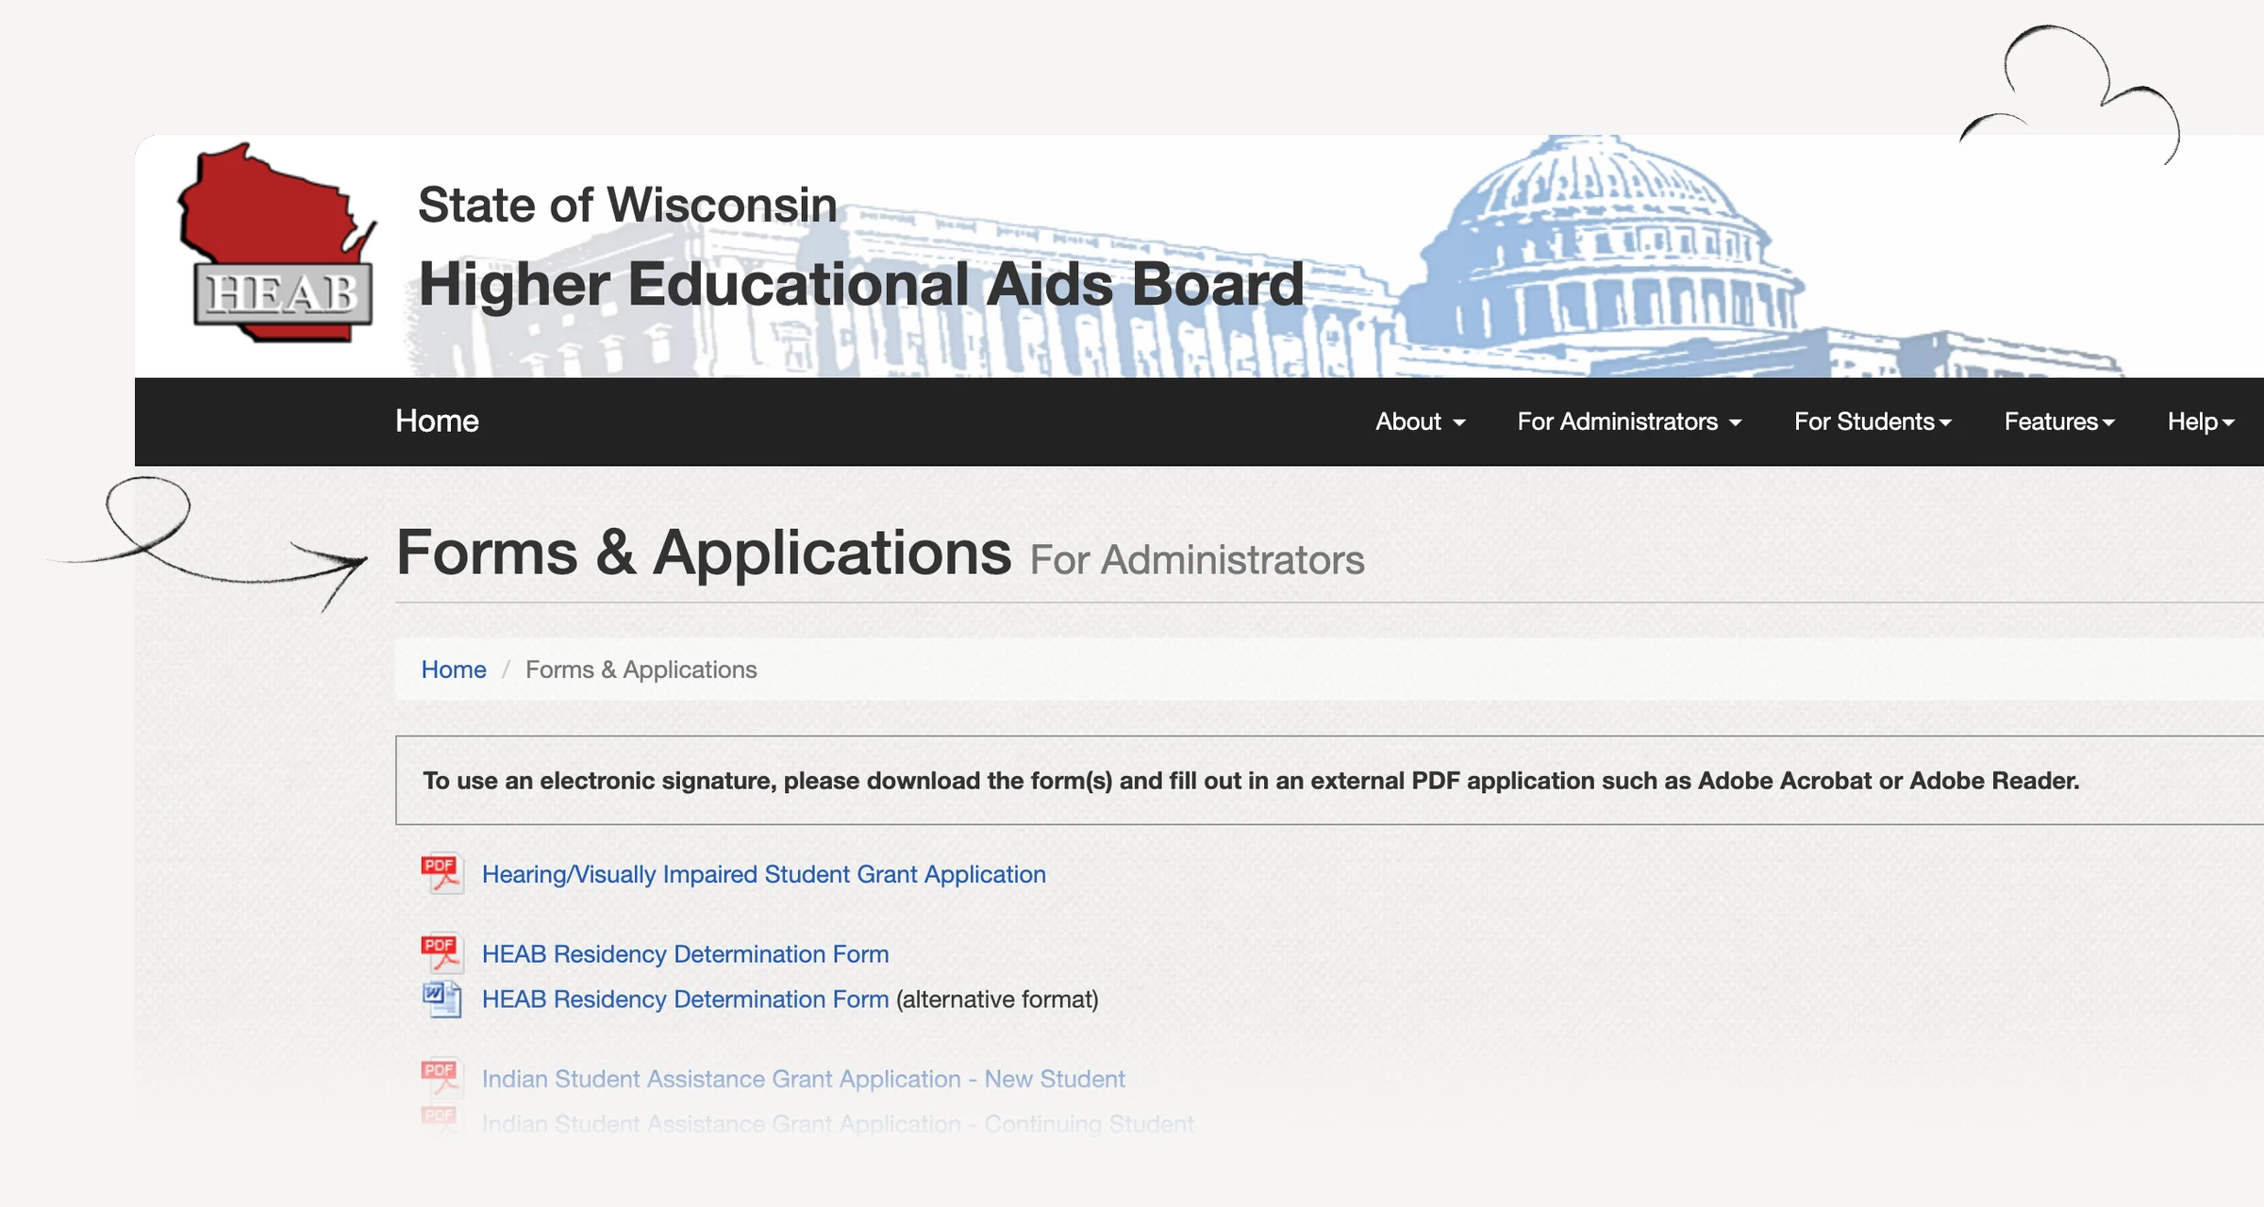
Task: Click the Home breadcrumb link
Action: coord(454,670)
